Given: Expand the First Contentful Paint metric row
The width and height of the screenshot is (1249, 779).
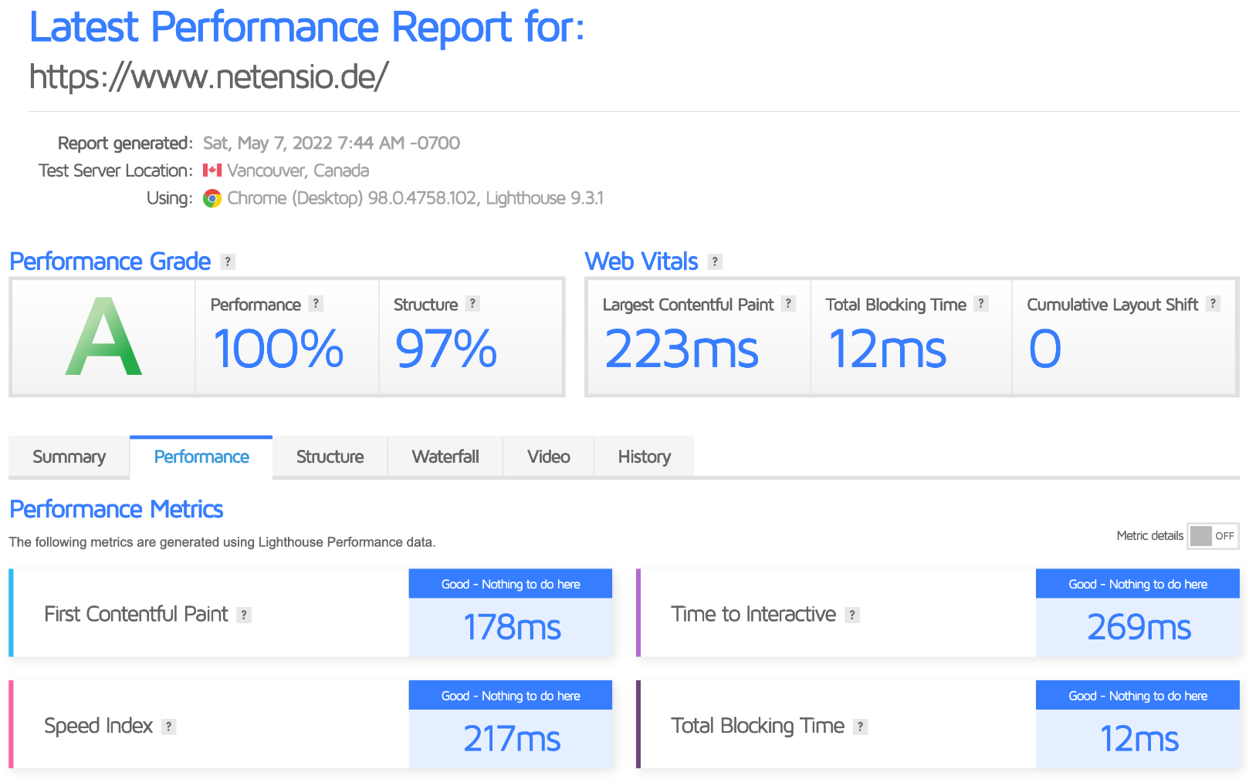Looking at the screenshot, I should click(311, 613).
